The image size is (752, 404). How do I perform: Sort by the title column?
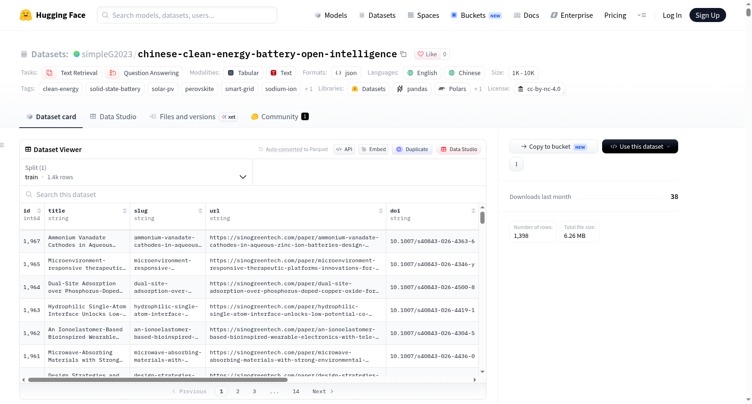125,211
